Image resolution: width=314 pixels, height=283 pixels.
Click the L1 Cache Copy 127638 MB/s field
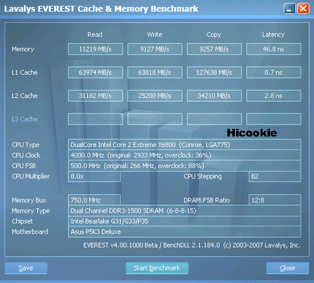(x=214, y=72)
